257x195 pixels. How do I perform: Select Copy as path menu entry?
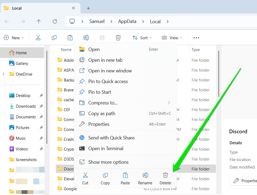[102, 114]
